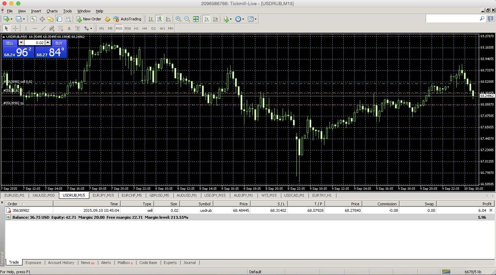
Task: Close order 35638982 using the X
Action: coord(491,210)
